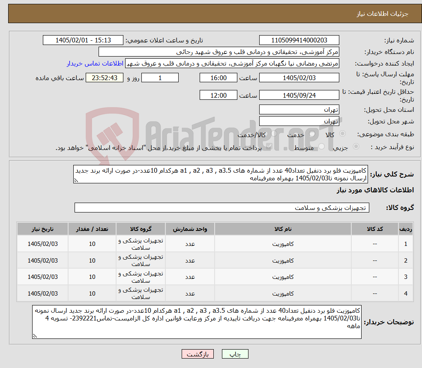The image size is (422, 368).
Task: Click the price validity date 1405/09/24 field
Action: click(x=299, y=95)
